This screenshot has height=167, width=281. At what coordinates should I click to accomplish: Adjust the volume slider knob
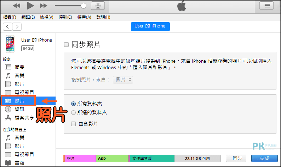[x=83, y=6]
